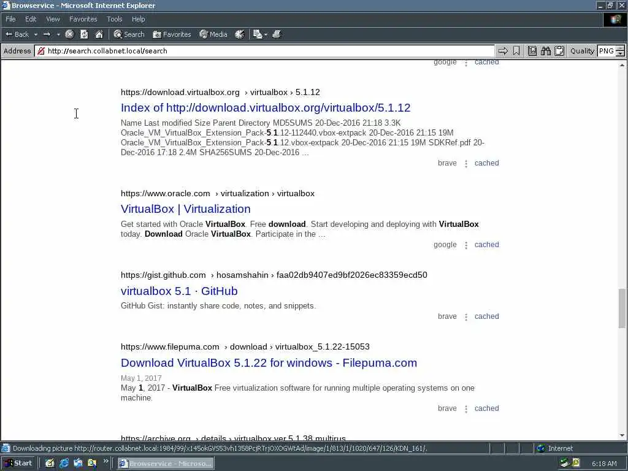Open the three-dot options for the GitHub gist result
The image size is (628, 471).
(x=466, y=317)
